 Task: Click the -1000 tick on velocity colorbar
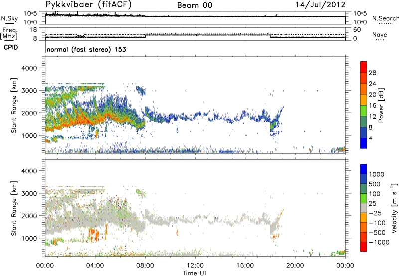click(379, 242)
